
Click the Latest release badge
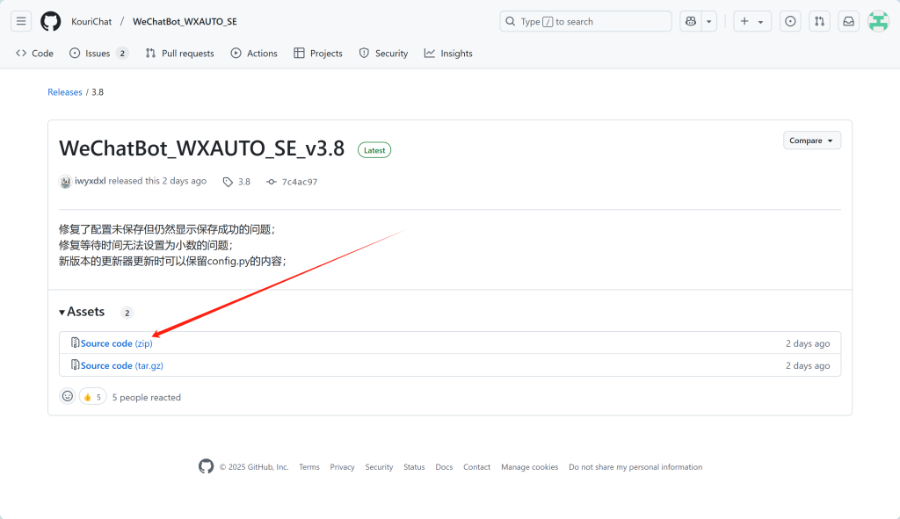374,150
